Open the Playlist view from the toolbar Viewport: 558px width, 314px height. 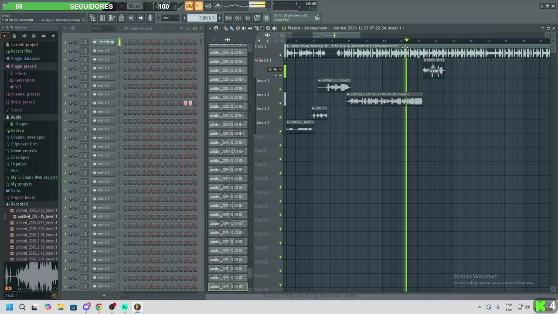point(121,18)
